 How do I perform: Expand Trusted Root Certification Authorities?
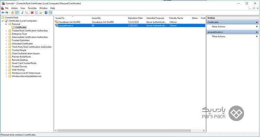pos(6,30)
